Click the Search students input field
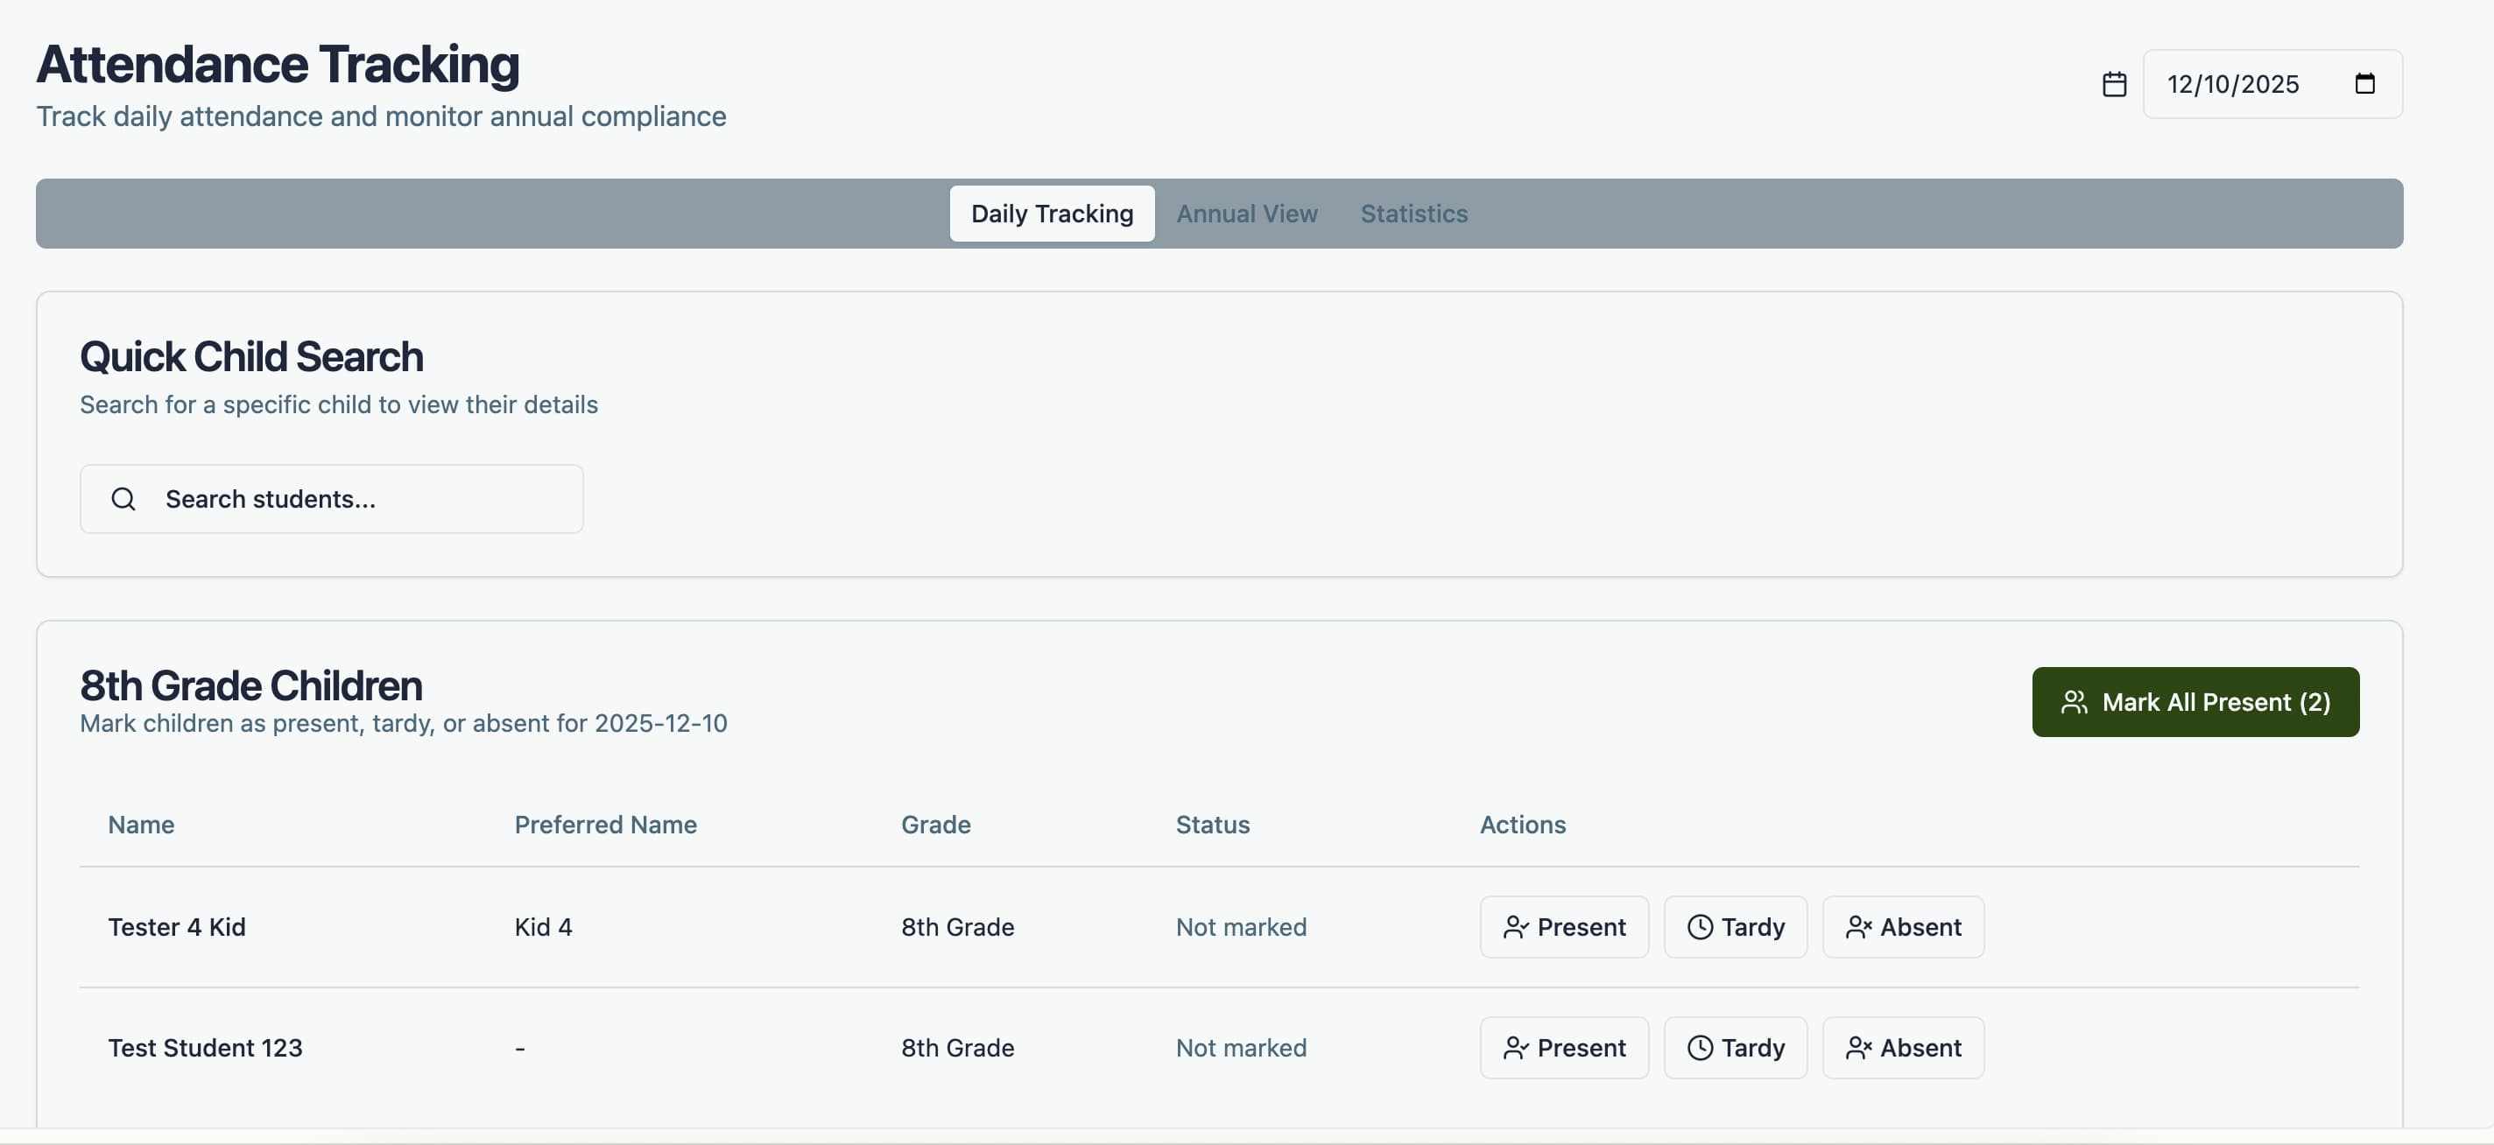Viewport: 2494px width, 1145px height. (331, 497)
